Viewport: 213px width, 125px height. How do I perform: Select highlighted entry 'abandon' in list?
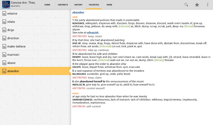pyautogui.click(x=35, y=71)
